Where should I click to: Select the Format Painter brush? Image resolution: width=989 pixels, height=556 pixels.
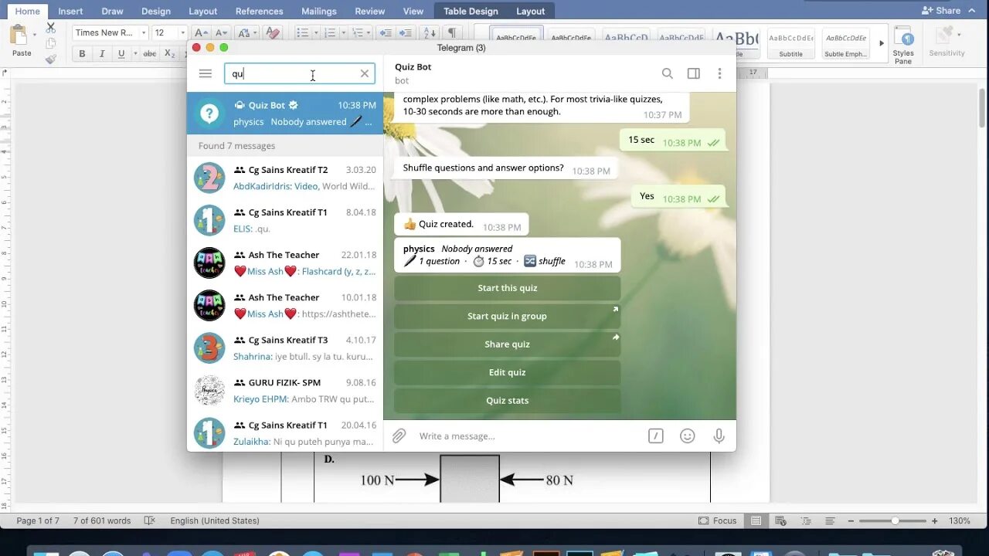pos(51,58)
